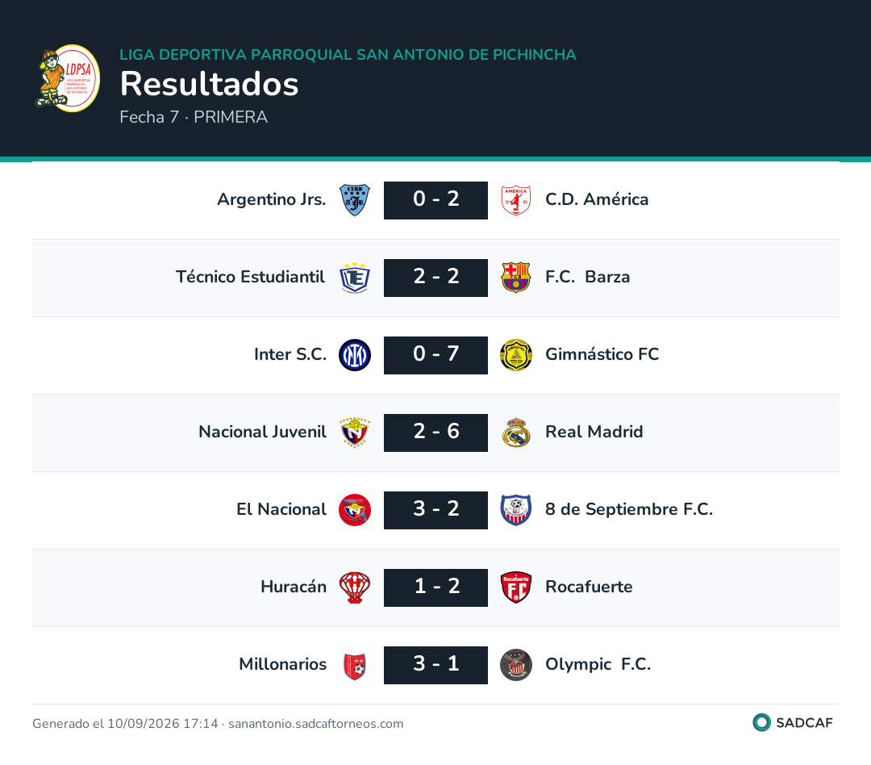The height and width of the screenshot is (765, 871).
Task: Click the LDPSA league logo
Action: click(x=67, y=77)
